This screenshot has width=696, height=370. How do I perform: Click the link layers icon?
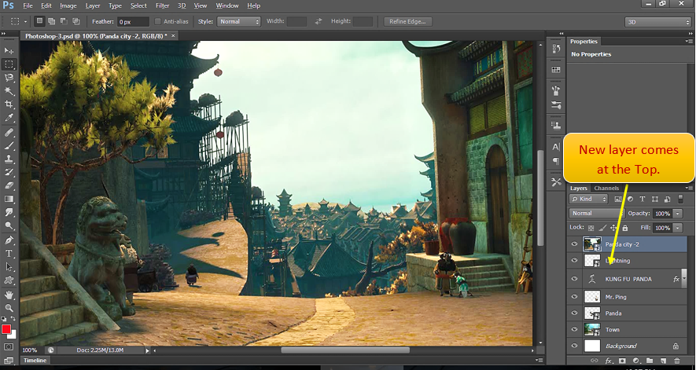tap(595, 361)
